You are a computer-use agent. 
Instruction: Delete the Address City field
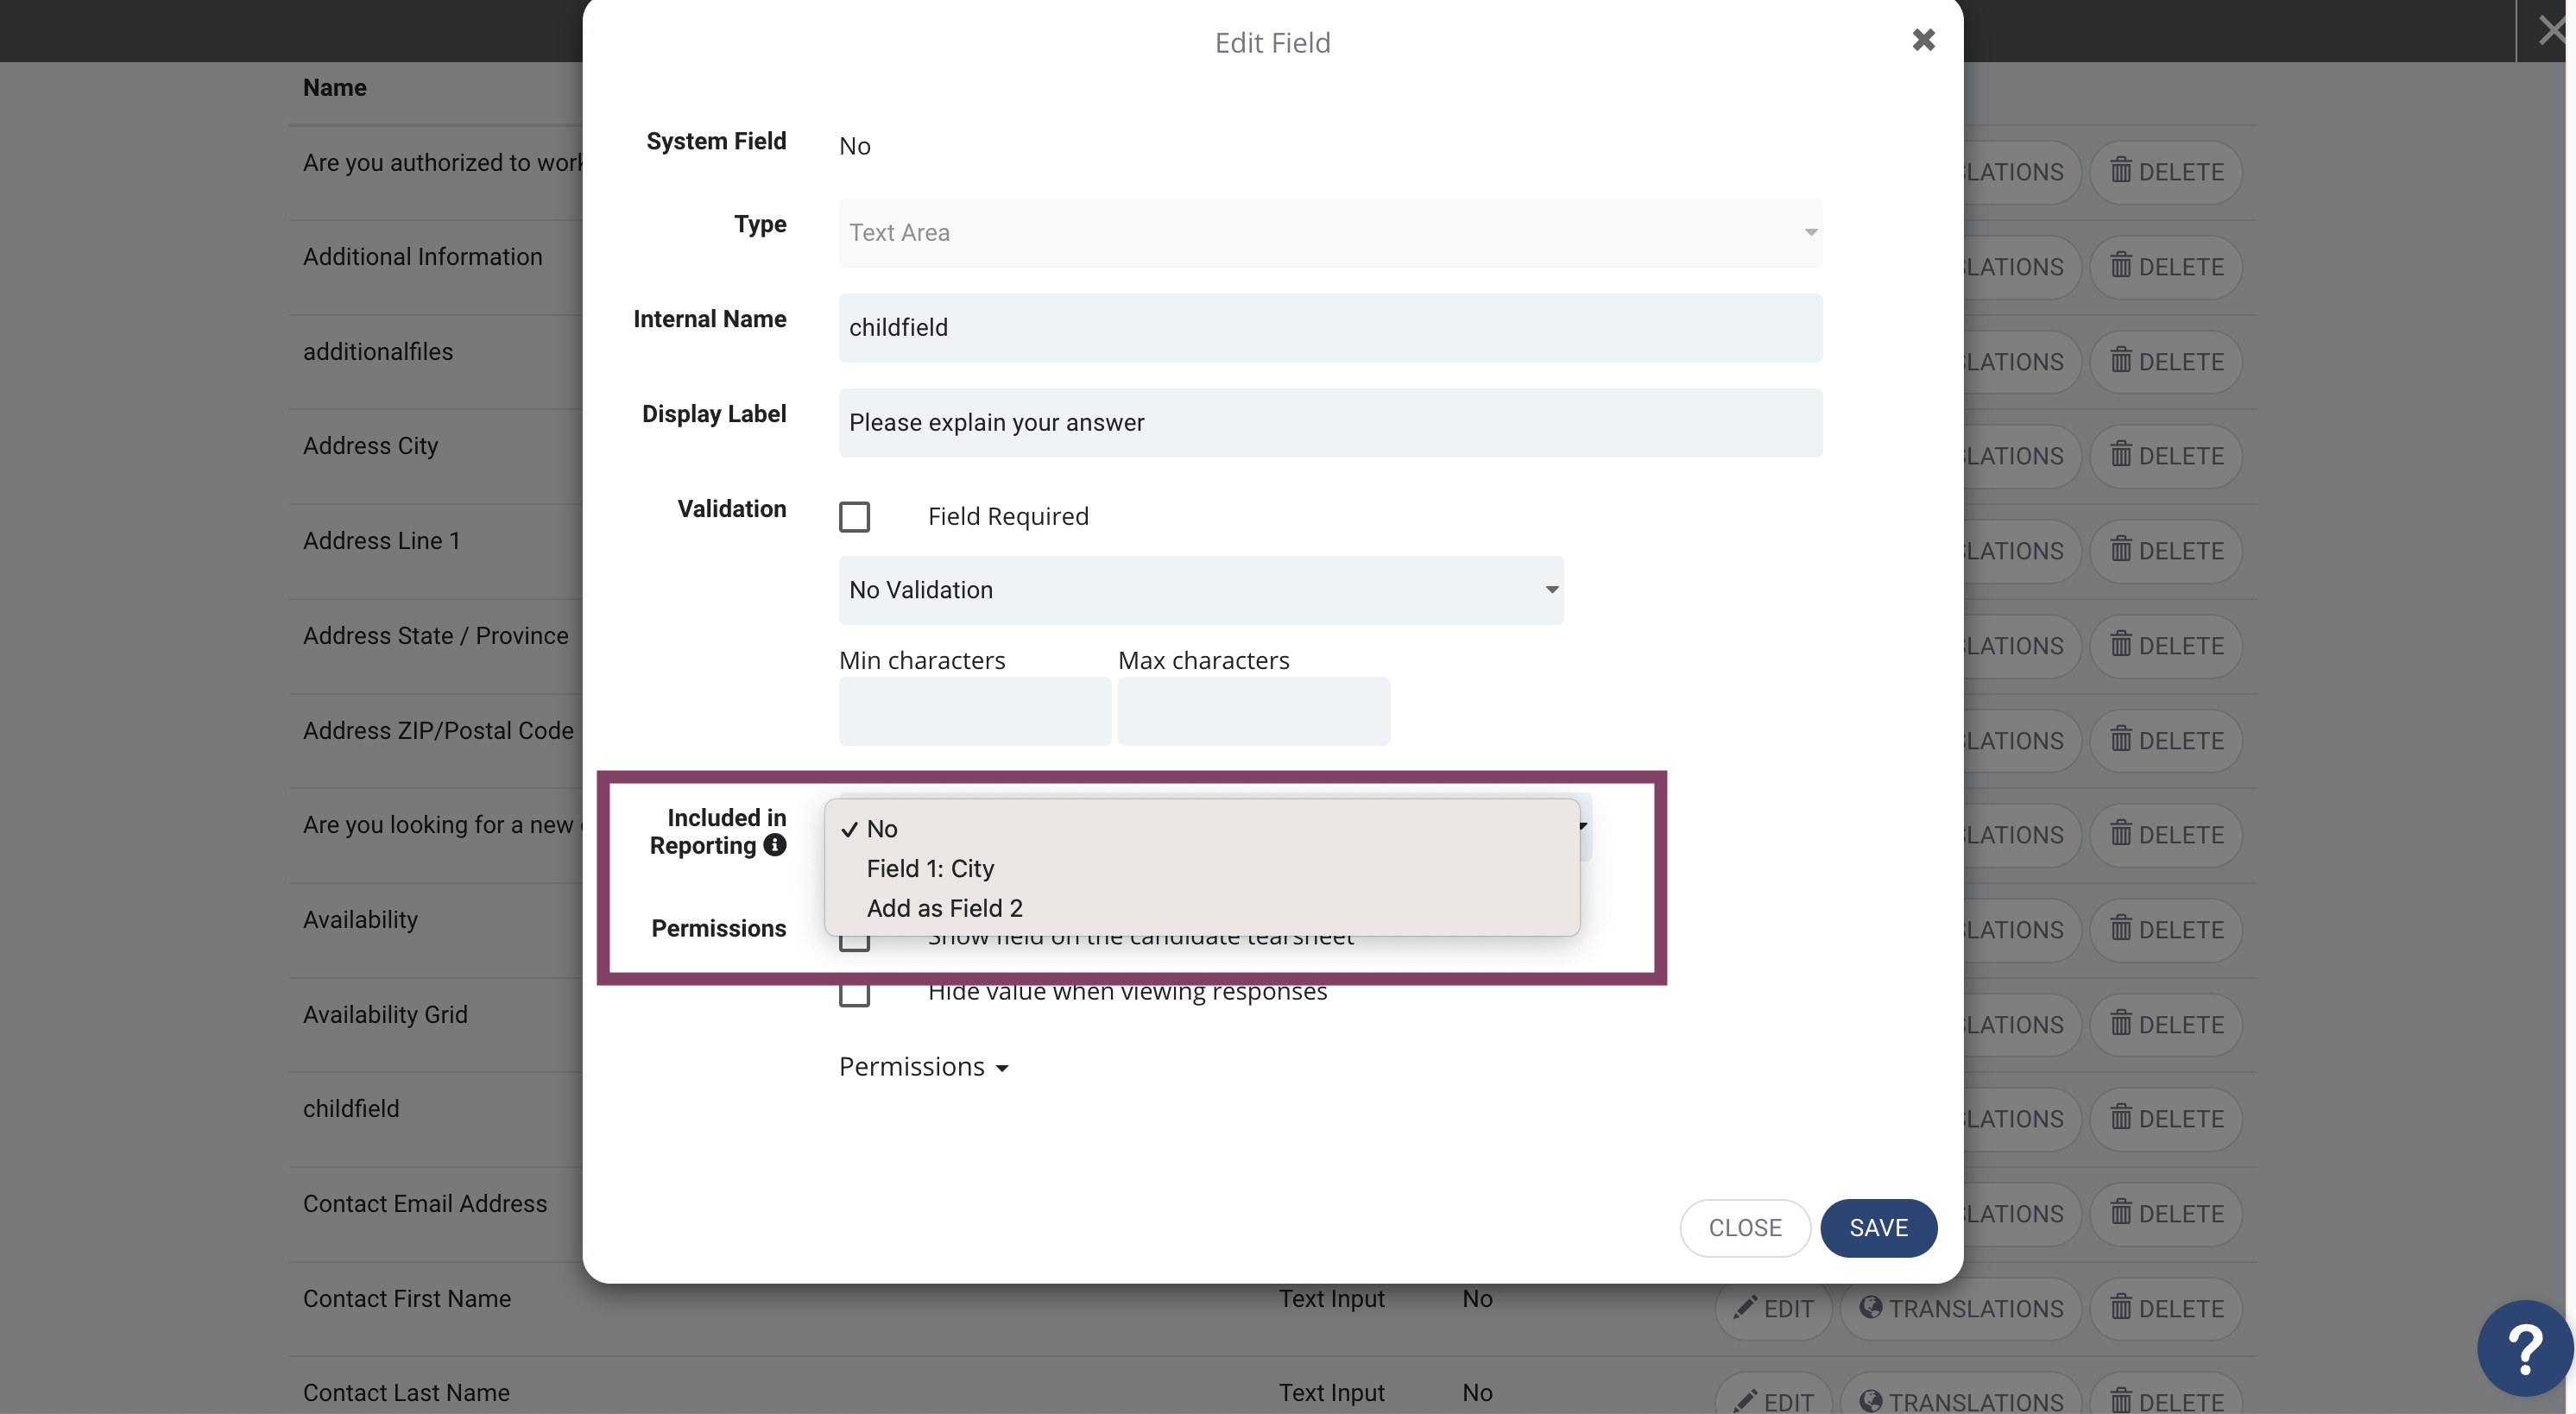[2166, 456]
